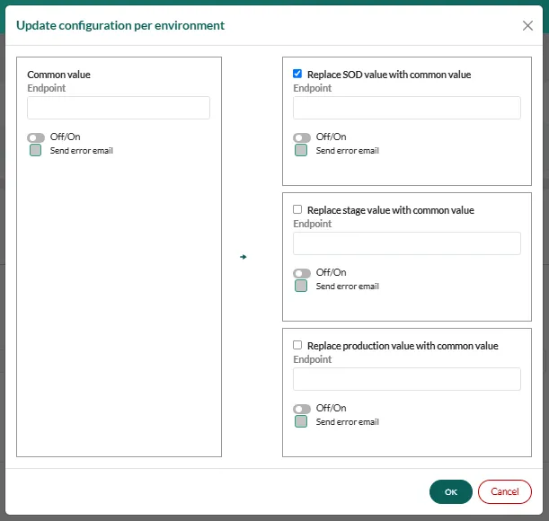Check Send error email in production section
This screenshot has width=549, height=521.
click(302, 422)
